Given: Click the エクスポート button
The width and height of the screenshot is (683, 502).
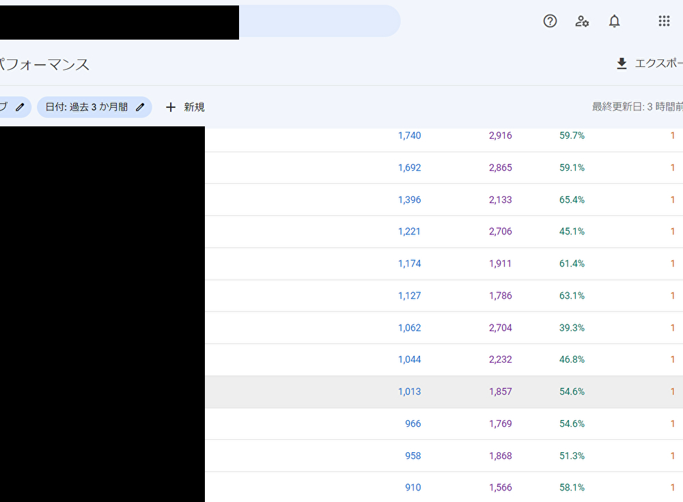Looking at the screenshot, I should tap(649, 63).
